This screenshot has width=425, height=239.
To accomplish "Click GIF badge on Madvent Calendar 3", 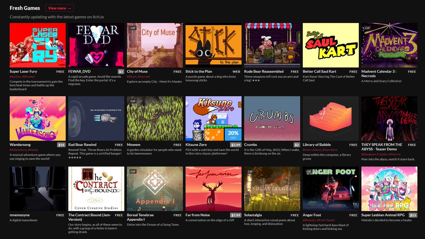I will (x=367, y=28).
